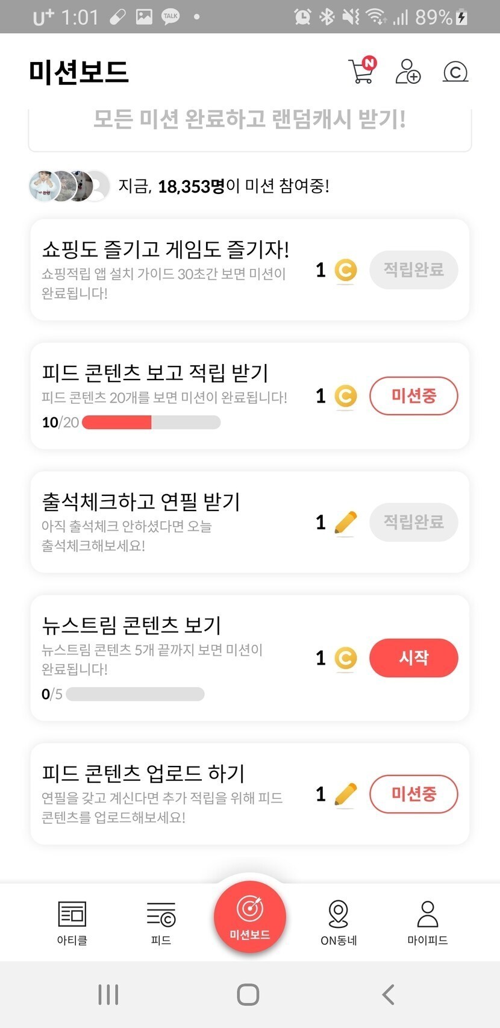Tap 미션중 button for feed content upload
500x1028 pixels.
click(x=413, y=794)
